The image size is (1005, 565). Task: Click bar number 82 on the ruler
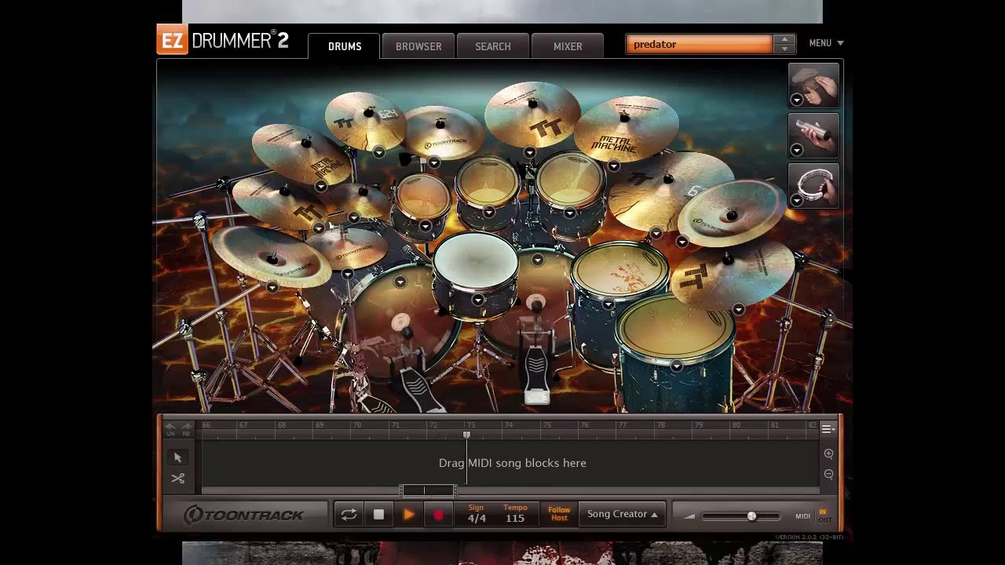[812, 425]
